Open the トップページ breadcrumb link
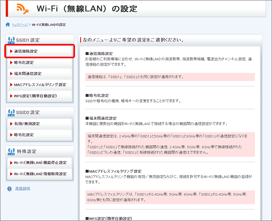 click(x=20, y=25)
